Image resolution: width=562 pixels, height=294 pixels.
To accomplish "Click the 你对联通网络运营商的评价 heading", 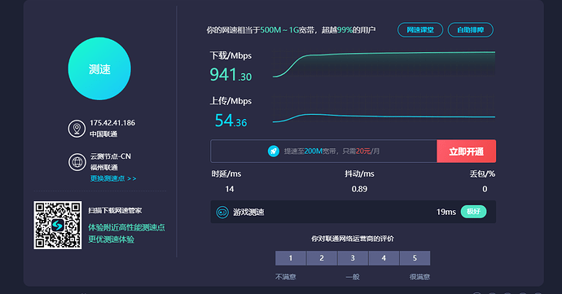I will click(x=353, y=239).
